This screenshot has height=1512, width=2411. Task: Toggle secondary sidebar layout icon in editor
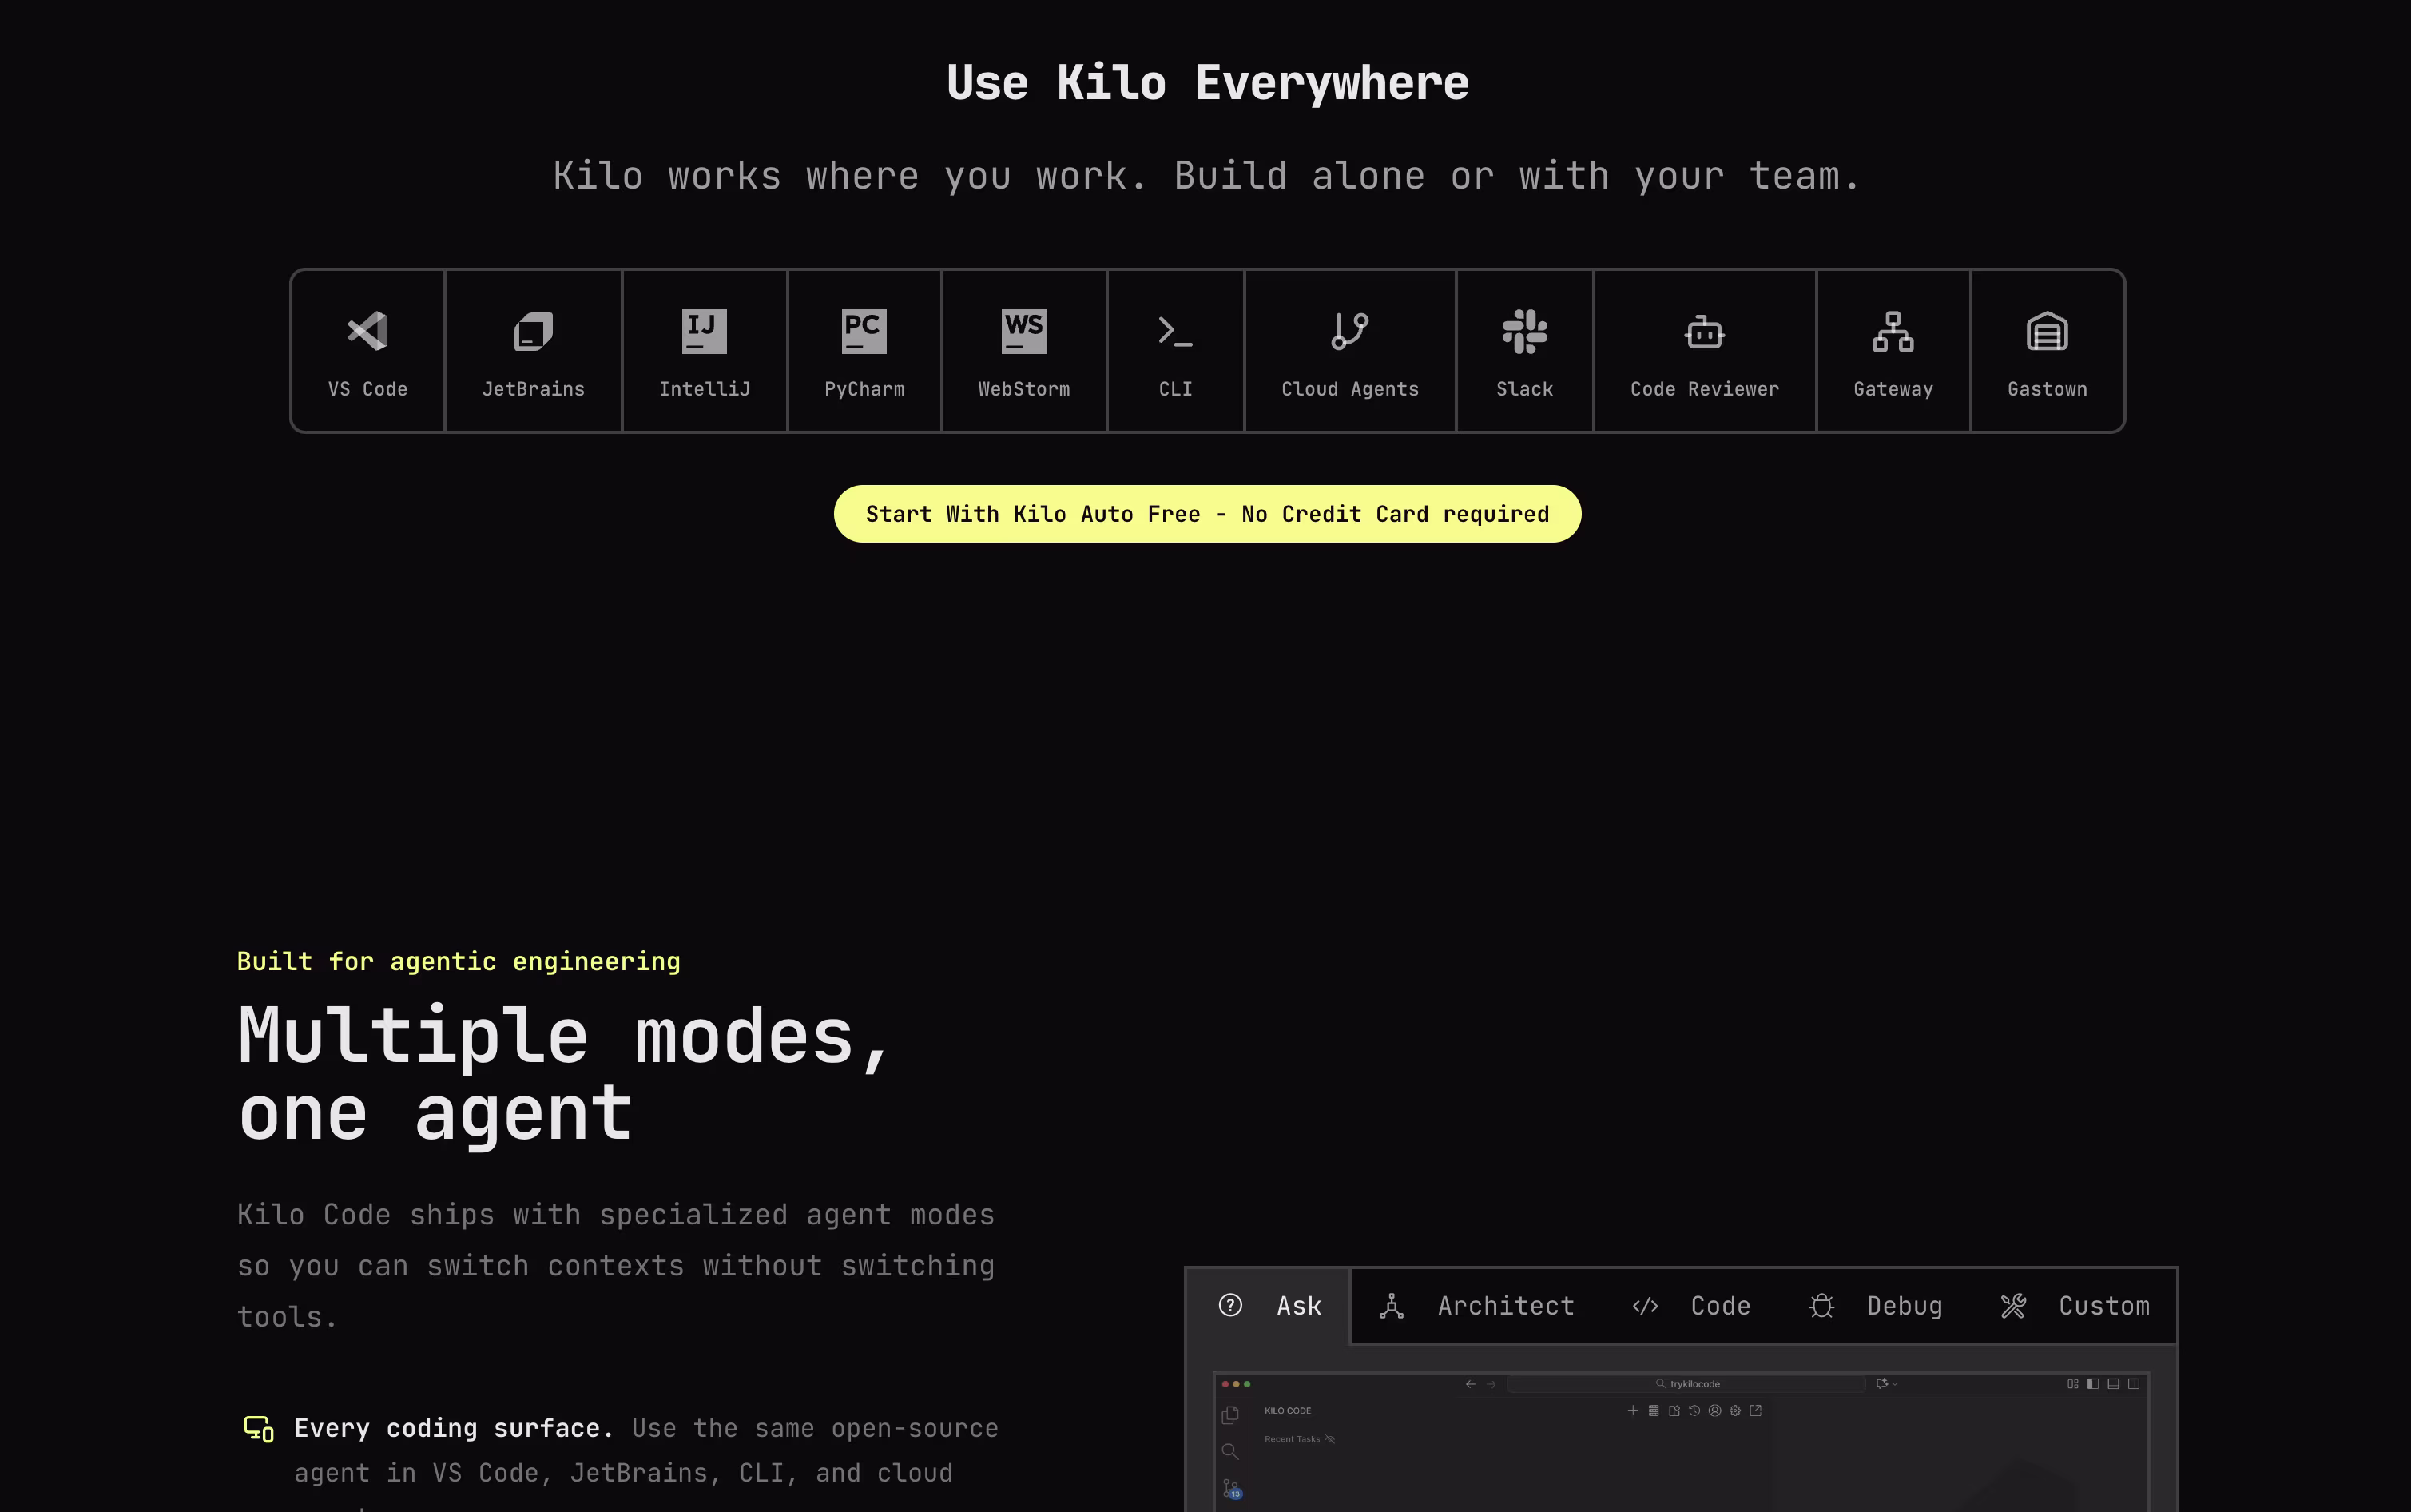click(2134, 1384)
